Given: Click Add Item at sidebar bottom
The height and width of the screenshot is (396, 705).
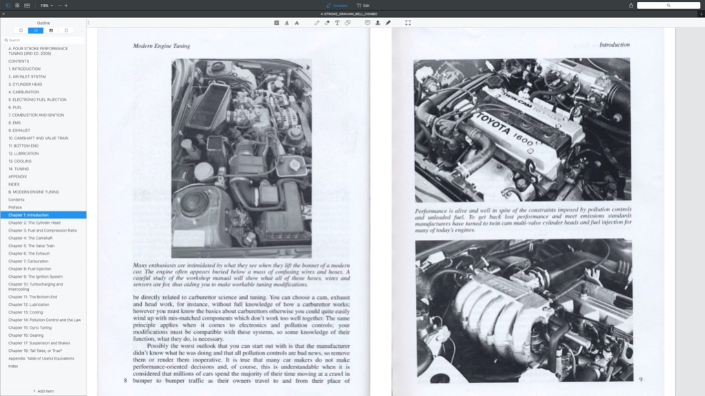Looking at the screenshot, I should (x=43, y=390).
